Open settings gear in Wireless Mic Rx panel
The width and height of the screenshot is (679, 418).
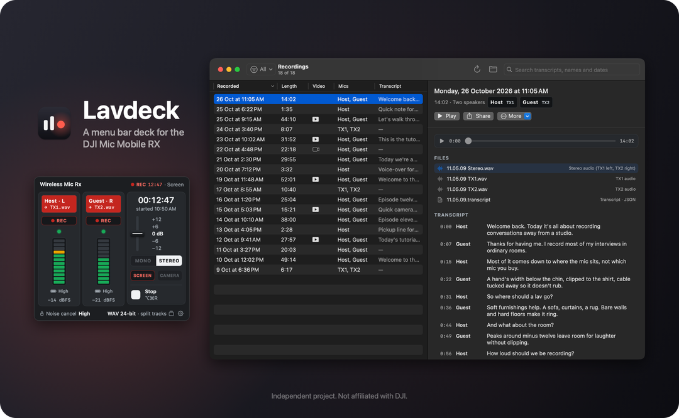pos(180,313)
